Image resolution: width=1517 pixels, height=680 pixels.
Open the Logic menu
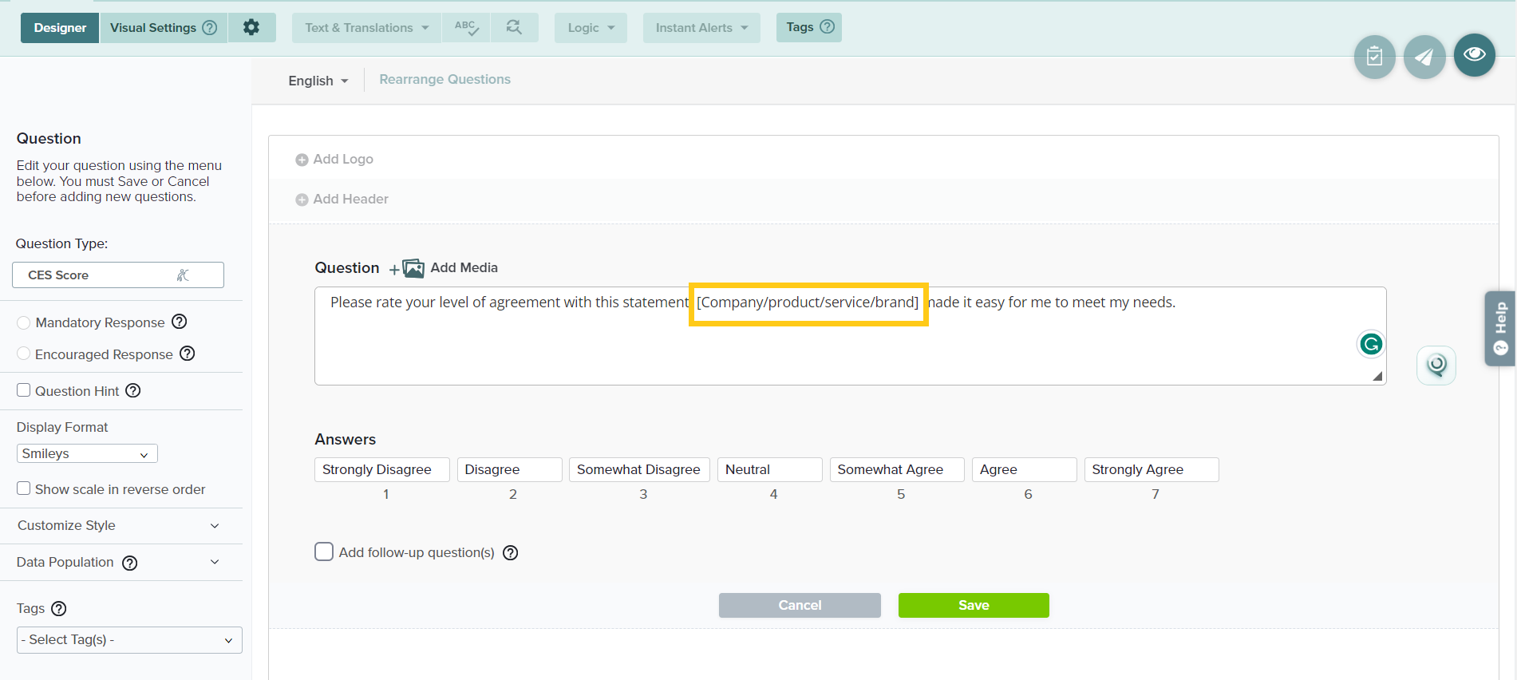[x=591, y=28]
